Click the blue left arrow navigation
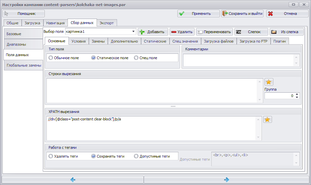Viewport: 311px width, 185px height. tap(73, 180)
